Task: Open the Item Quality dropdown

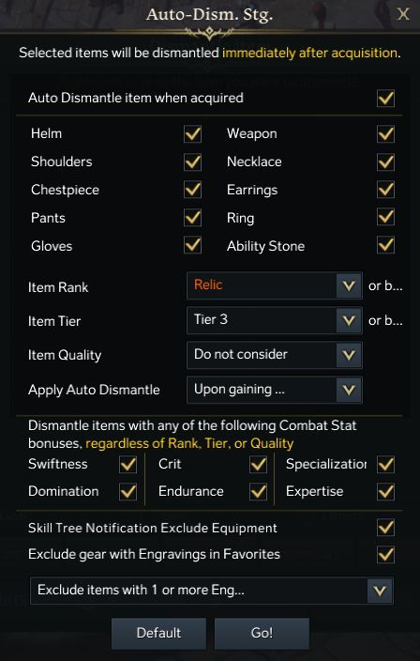Action: 275,355
